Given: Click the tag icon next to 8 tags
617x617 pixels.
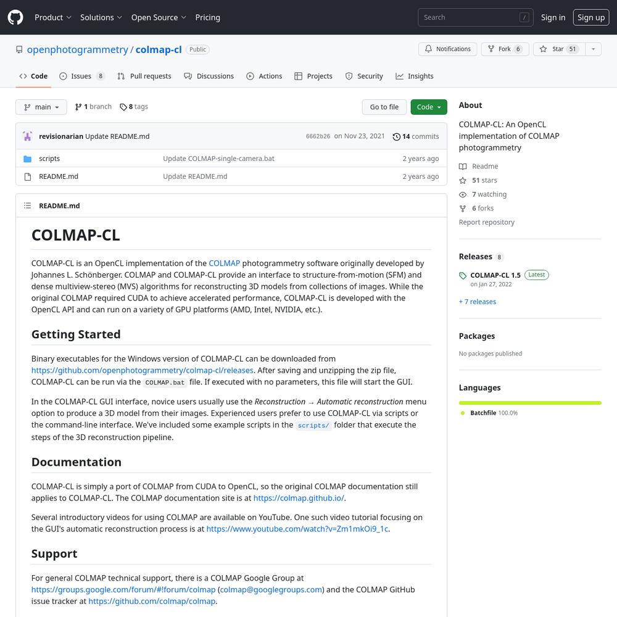Looking at the screenshot, I should [123, 107].
